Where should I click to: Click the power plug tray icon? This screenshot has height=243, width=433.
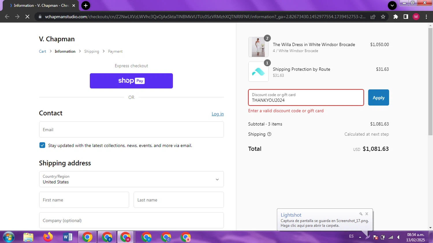(383, 237)
